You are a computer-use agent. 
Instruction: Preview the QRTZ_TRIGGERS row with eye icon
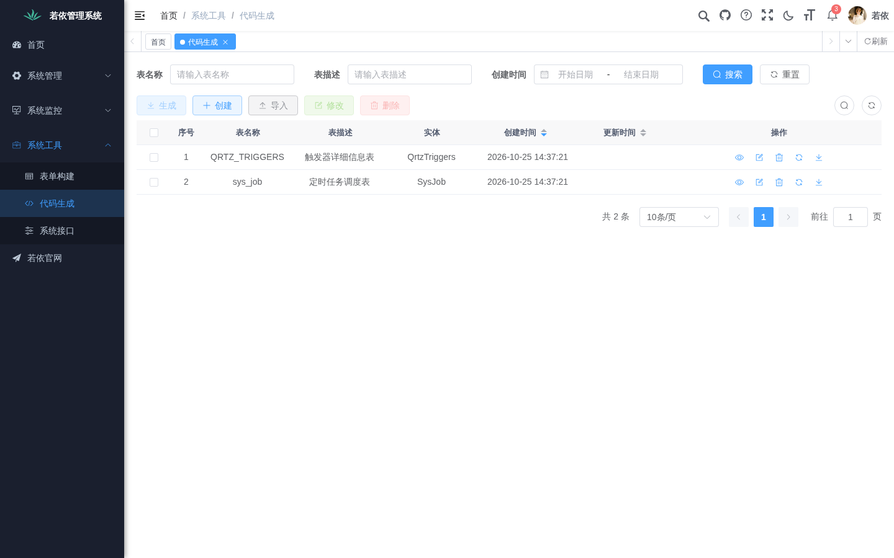tap(739, 157)
